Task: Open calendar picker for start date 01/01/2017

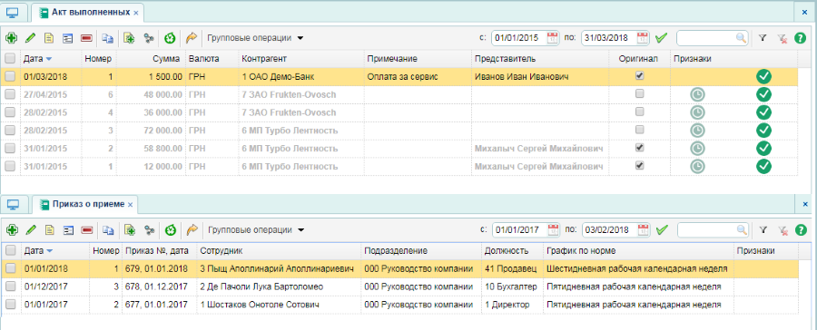Action: point(554,229)
